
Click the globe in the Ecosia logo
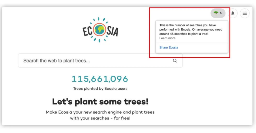[99, 30]
